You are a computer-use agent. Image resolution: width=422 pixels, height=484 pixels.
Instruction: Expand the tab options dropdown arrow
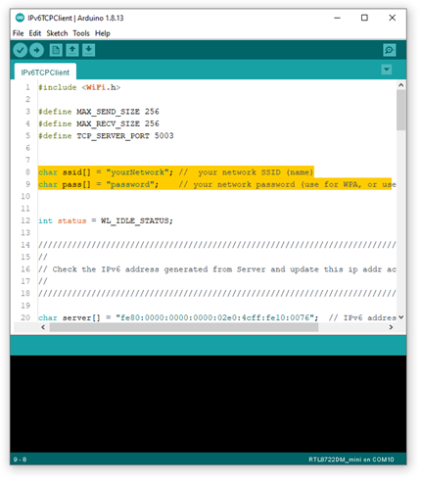point(387,70)
